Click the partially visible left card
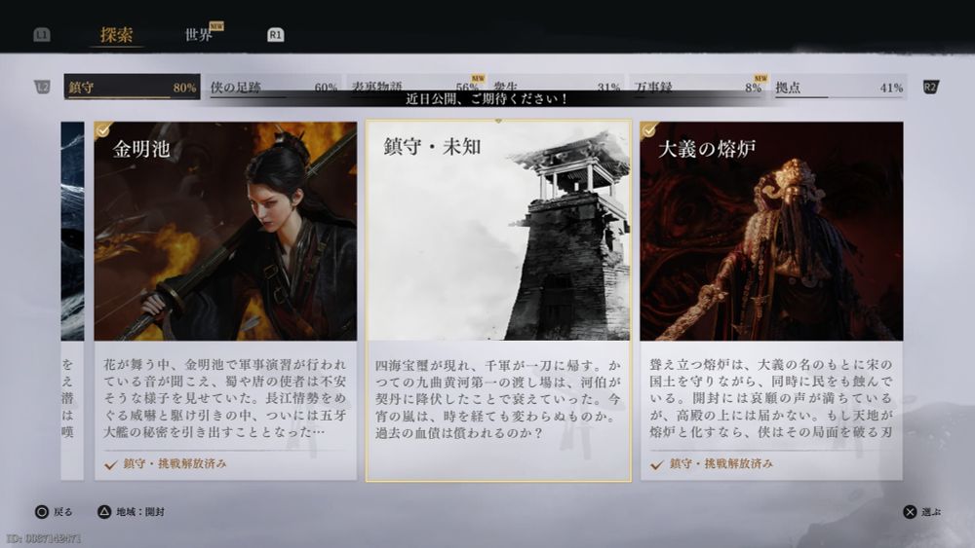The image size is (975, 548). [72, 301]
